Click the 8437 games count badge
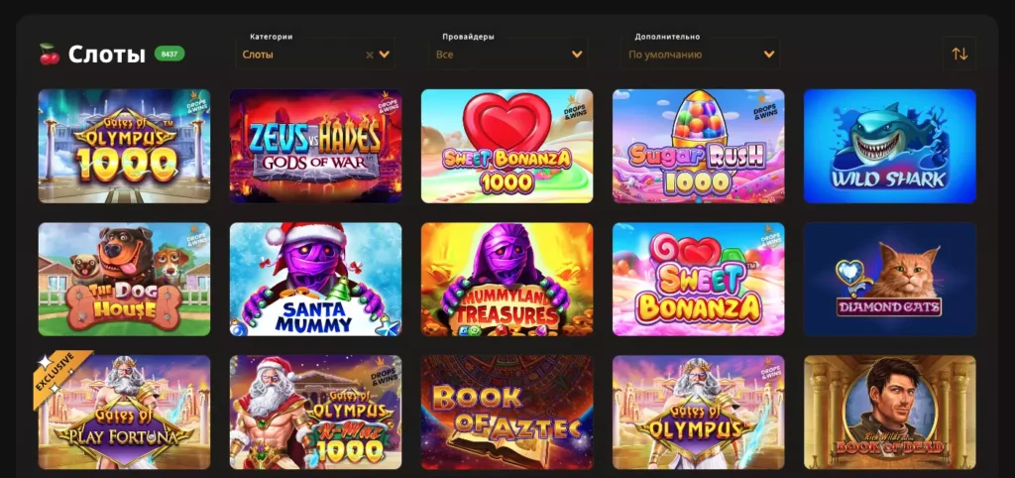1015x478 pixels. click(x=169, y=54)
